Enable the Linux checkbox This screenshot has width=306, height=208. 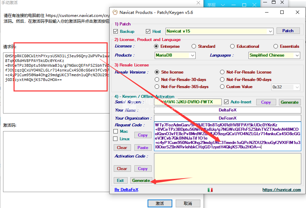[115, 139]
